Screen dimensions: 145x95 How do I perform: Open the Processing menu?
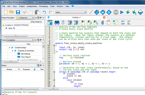pyautogui.click(x=43, y=6)
